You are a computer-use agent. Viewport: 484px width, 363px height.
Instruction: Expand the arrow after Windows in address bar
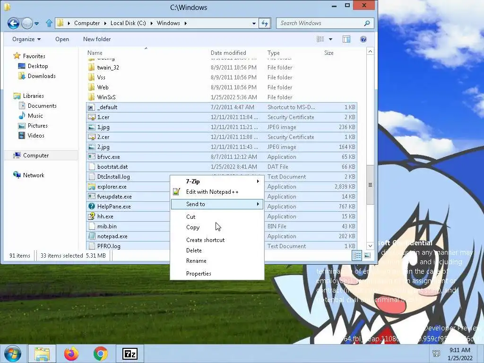tap(185, 23)
